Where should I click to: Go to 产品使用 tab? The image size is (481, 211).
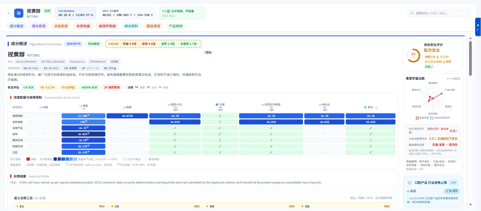coord(176,26)
